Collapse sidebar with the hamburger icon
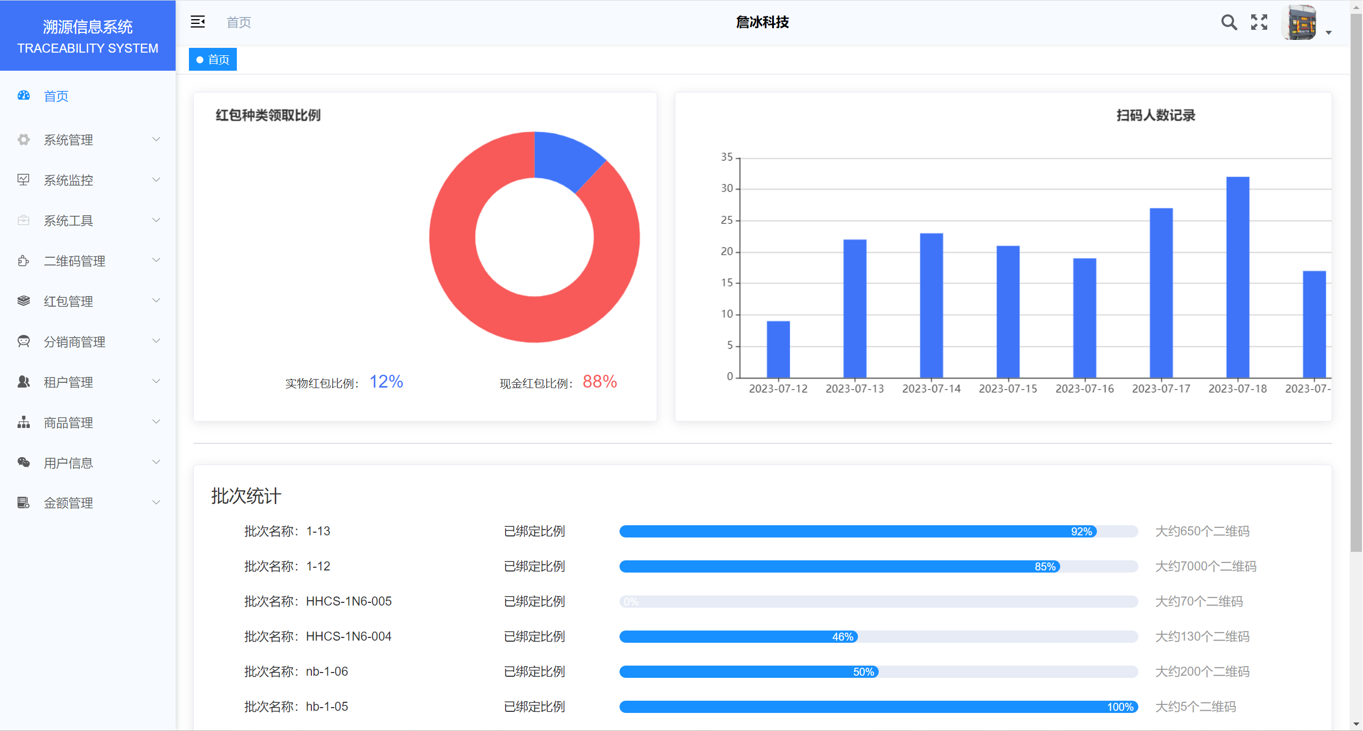 197,22
